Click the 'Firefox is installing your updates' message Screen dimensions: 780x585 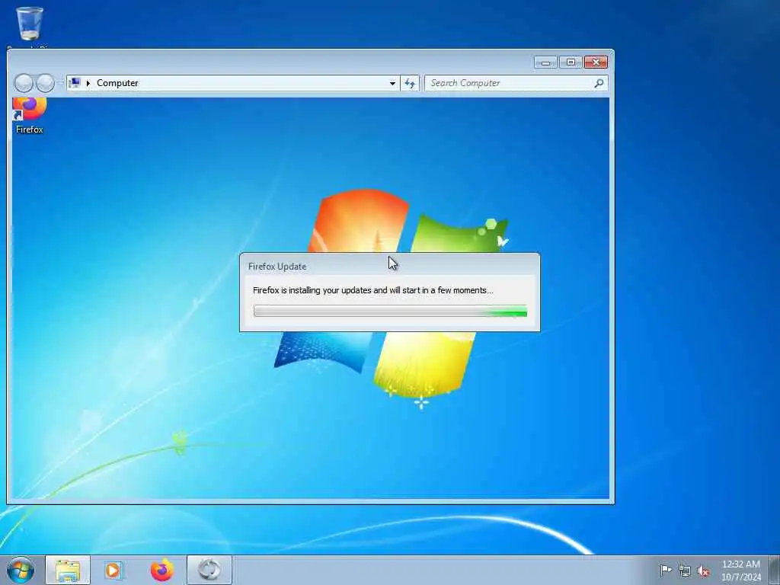point(372,290)
